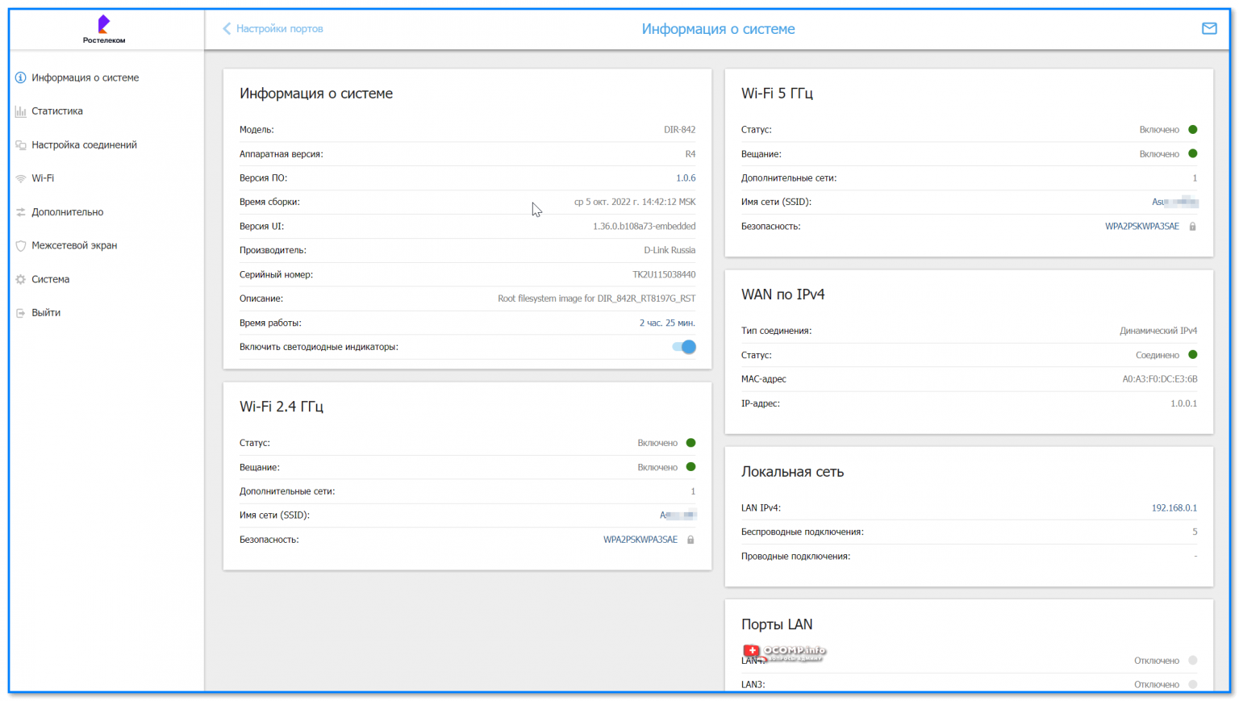Click the Порты LAN card heading
The image size is (1239, 701).
(777, 624)
